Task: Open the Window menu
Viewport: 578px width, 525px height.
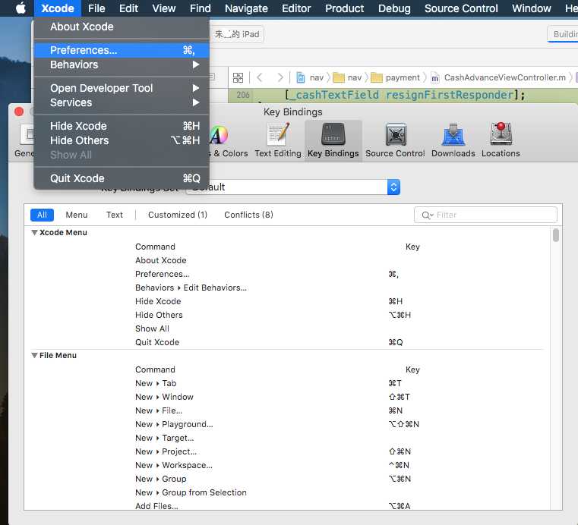Action: (x=531, y=8)
